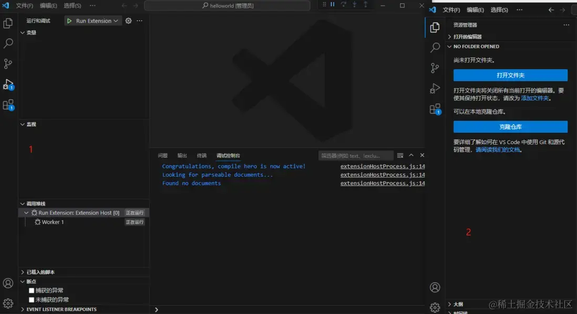Click Step Out in debug toolbar
The width and height of the screenshot is (577, 314).
tap(365, 4)
